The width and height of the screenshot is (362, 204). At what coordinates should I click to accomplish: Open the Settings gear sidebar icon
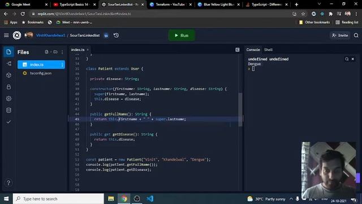point(9,99)
